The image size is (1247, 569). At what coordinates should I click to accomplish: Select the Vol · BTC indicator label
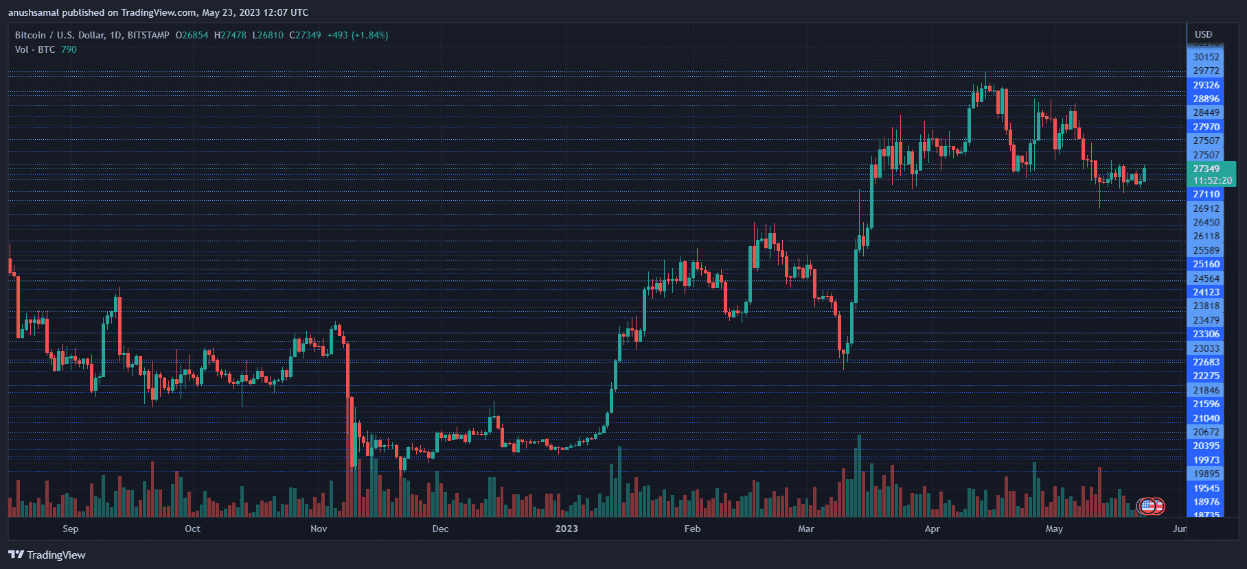(x=35, y=49)
